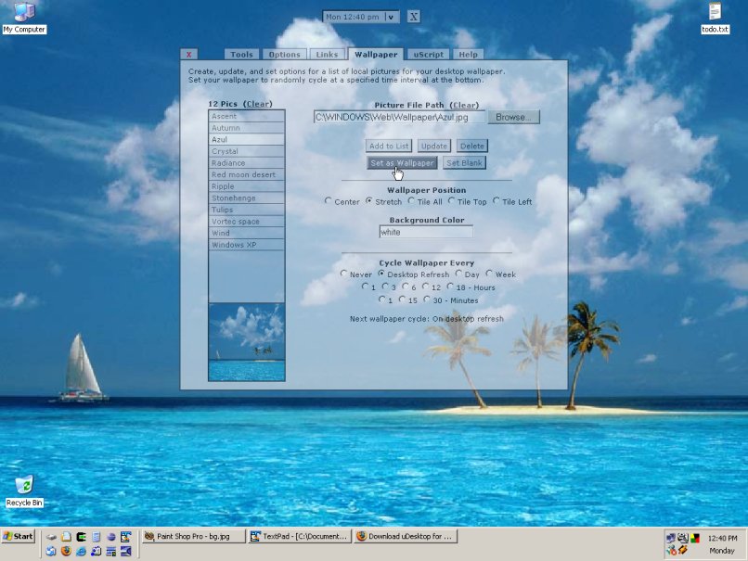Click the Update button
This screenshot has width=748, height=561.
[434, 146]
